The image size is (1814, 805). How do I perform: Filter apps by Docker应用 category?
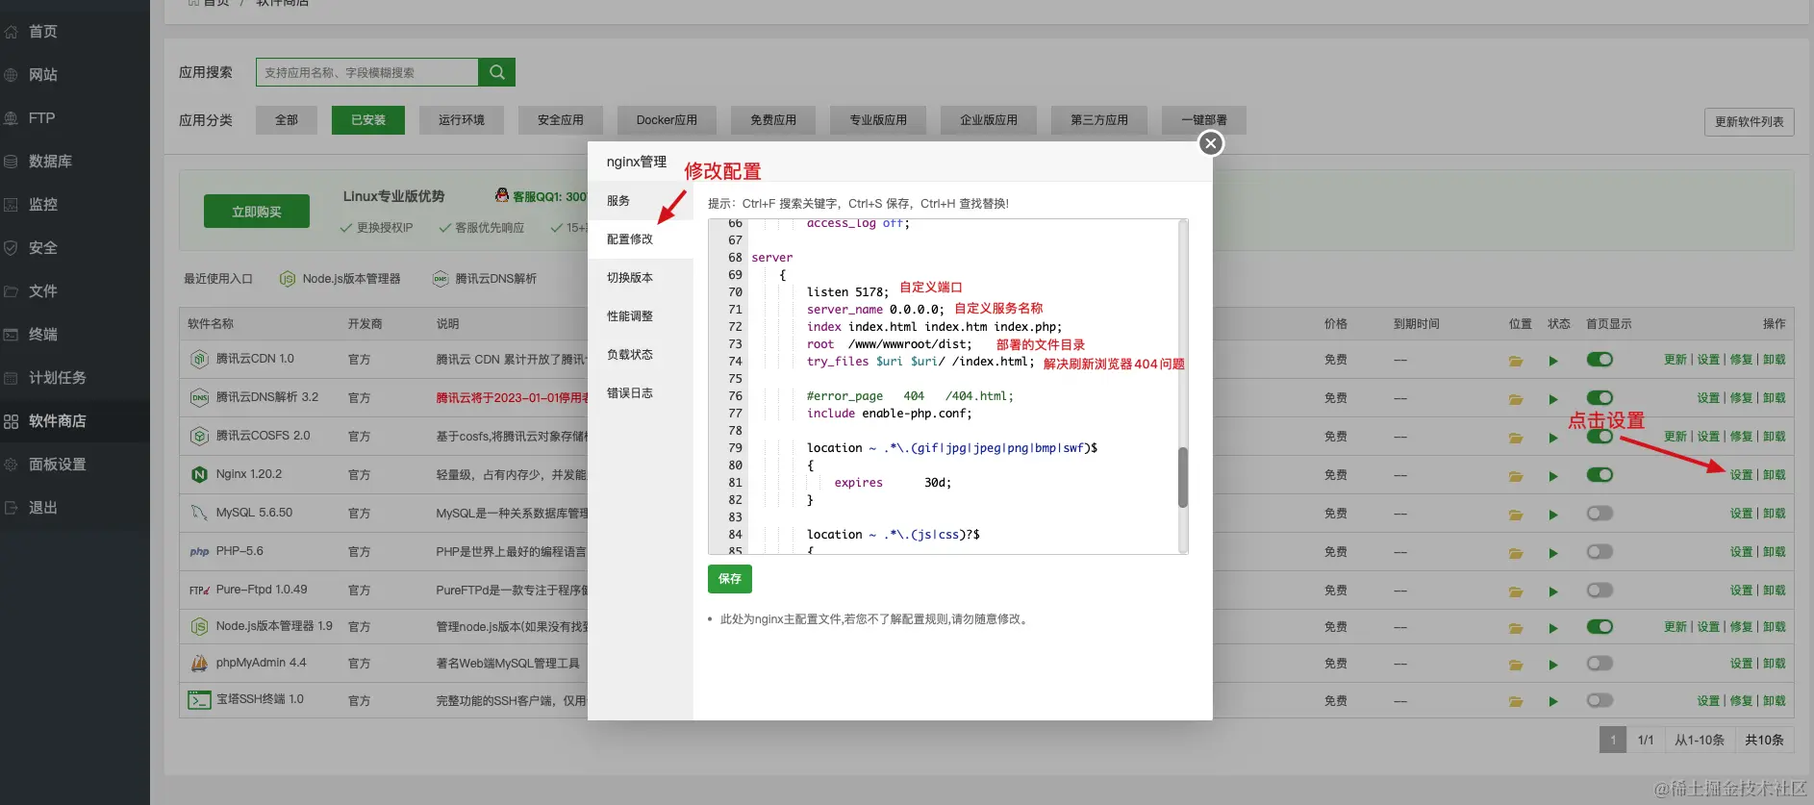point(667,120)
